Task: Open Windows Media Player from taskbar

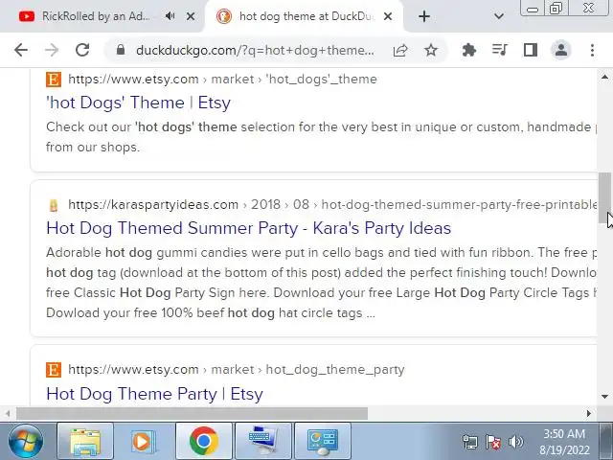Action: [x=145, y=441]
